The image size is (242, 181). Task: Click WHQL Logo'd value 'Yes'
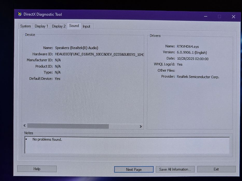180,64
